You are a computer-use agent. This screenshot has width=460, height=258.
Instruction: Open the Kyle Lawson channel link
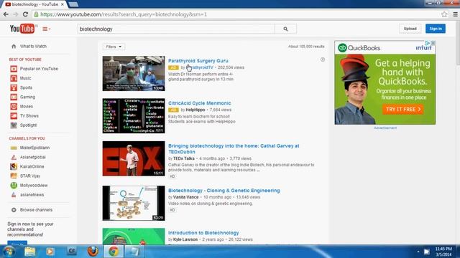(185, 239)
